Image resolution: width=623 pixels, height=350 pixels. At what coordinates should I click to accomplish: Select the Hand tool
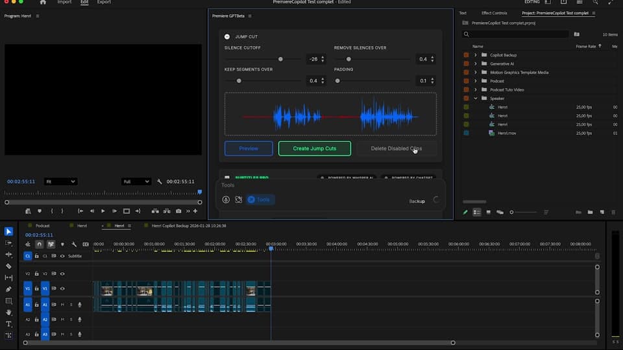(x=8, y=312)
